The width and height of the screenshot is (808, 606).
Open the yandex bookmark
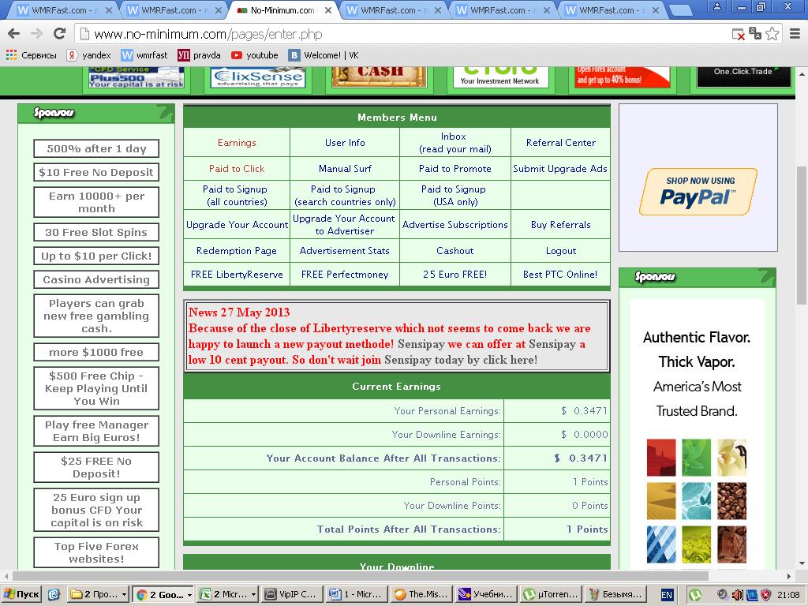(88, 55)
